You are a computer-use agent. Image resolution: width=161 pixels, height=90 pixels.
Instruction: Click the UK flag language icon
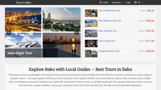tap(136, 2)
